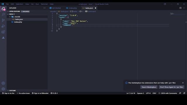187x105 pixels.
Task: Split the editor to the right
Action: pos(181,8)
